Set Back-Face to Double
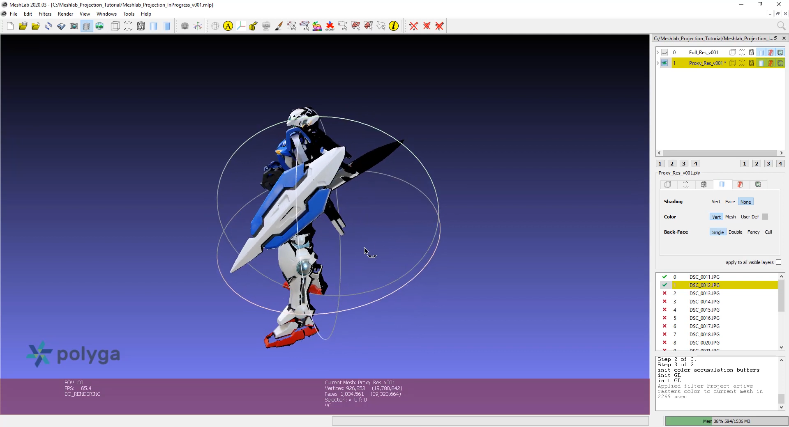The width and height of the screenshot is (789, 427). [x=735, y=232]
